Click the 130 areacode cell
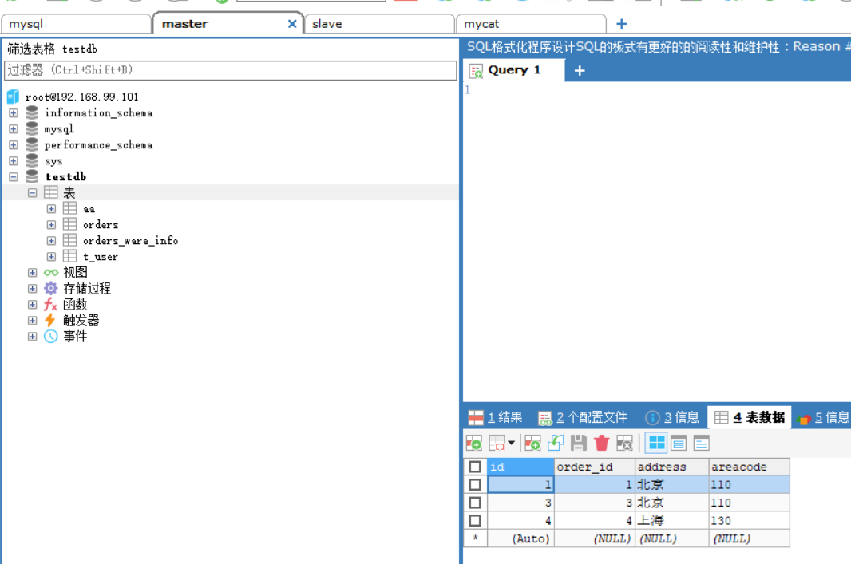Viewport: 851px width, 564px height. click(x=749, y=521)
